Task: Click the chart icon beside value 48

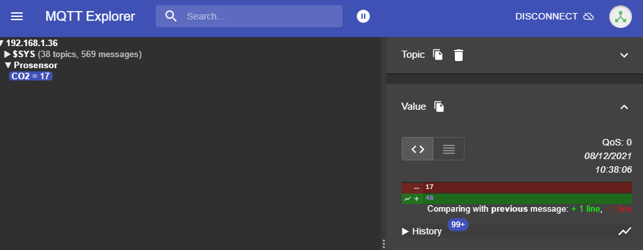Action: pyautogui.click(x=407, y=199)
